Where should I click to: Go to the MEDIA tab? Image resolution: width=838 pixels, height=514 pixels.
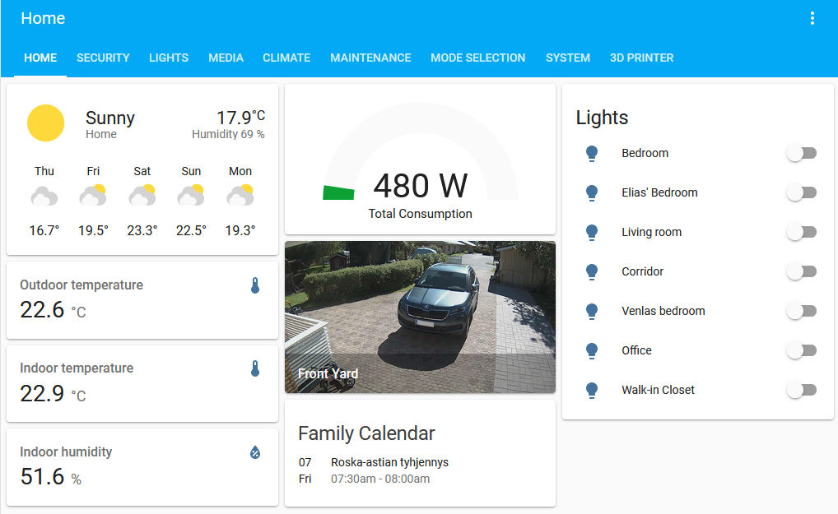coord(226,58)
